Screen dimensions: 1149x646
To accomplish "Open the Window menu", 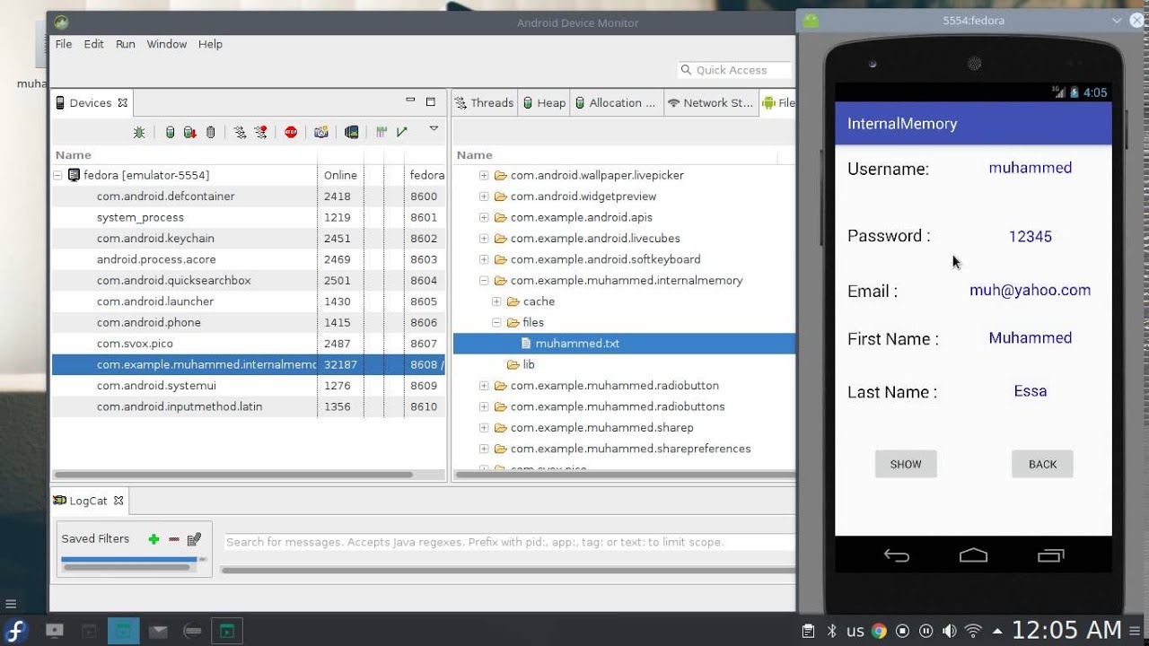I will (x=167, y=44).
